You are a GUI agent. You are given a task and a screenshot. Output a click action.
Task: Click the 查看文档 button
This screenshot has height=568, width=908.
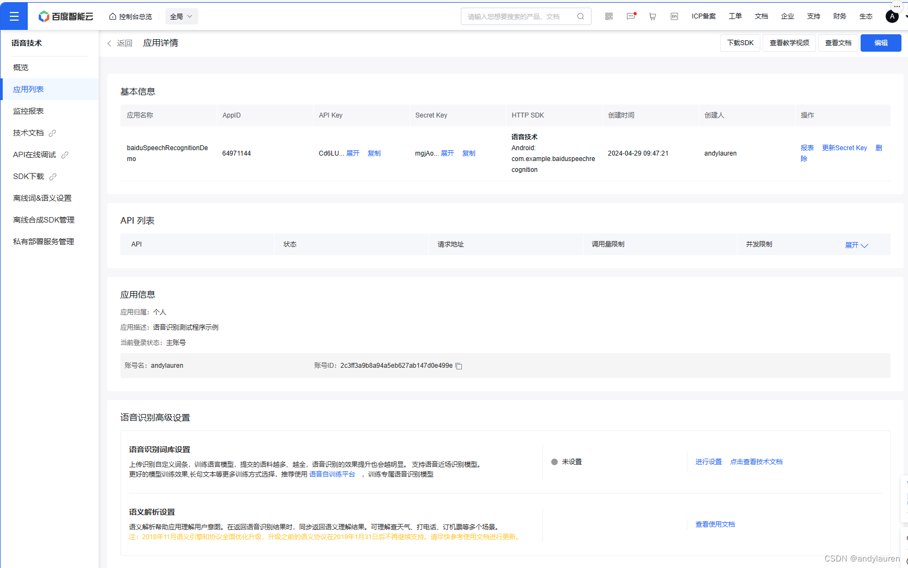click(x=838, y=43)
